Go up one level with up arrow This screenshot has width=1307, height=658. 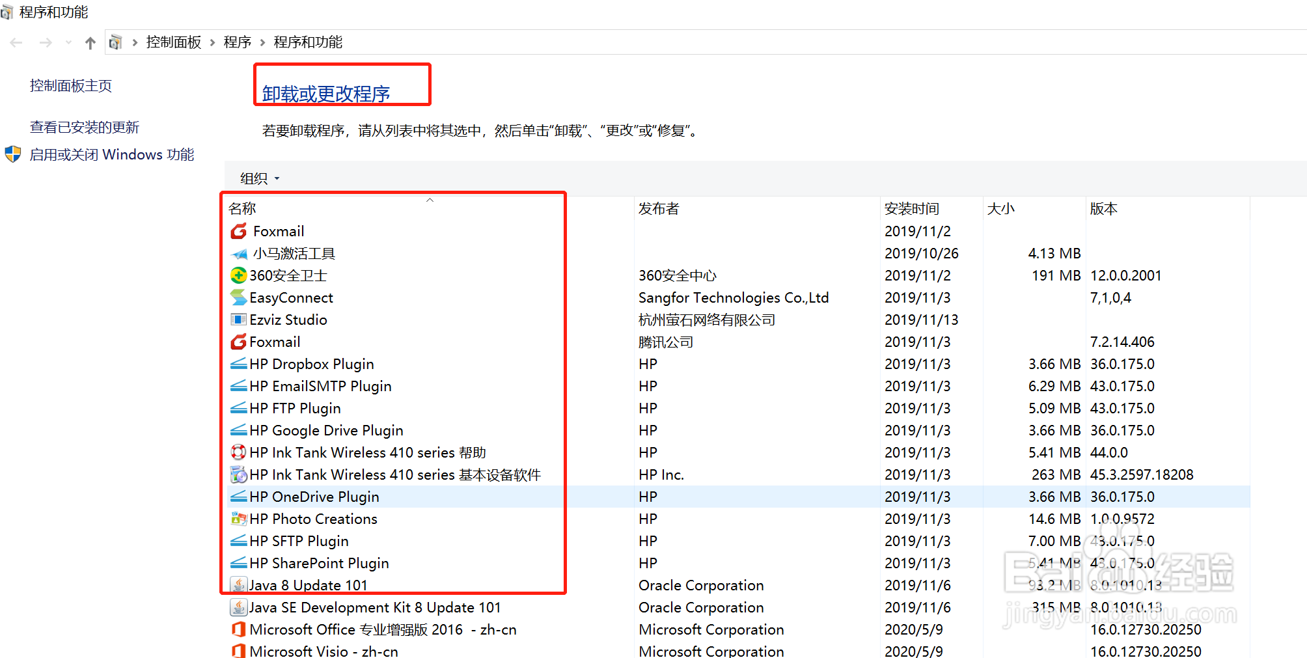pos(90,42)
